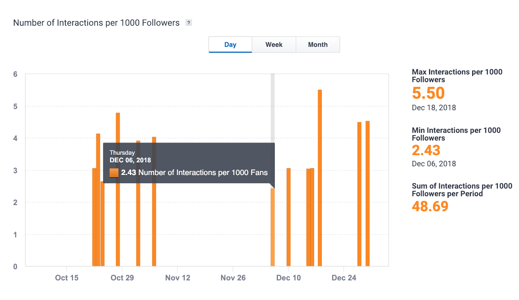The width and height of the screenshot is (519, 300).
Task: Click the Nov 26 x-axis label
Action: click(x=233, y=278)
